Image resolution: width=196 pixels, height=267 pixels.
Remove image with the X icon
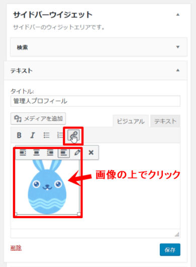point(91,153)
